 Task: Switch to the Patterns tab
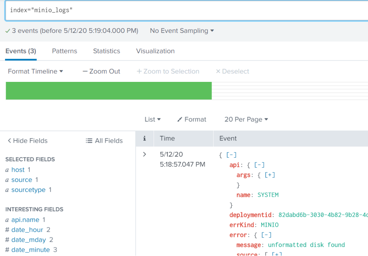click(64, 51)
